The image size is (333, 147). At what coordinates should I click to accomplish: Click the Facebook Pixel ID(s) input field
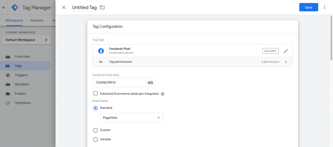119,82
